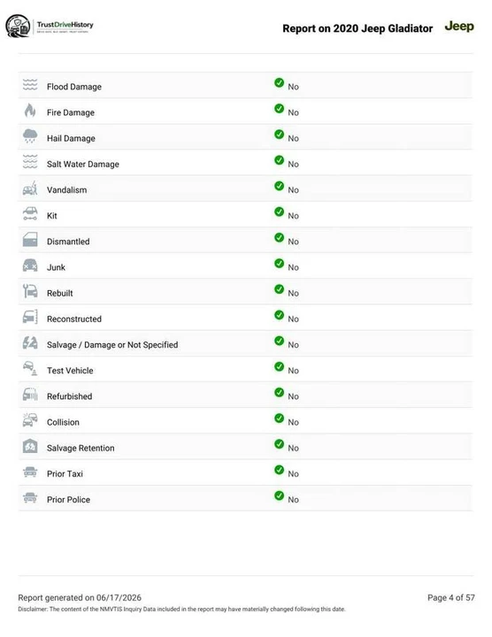This screenshot has width=492, height=637.
Task: Click the TrustDriveHistory logo
Action: point(50,26)
